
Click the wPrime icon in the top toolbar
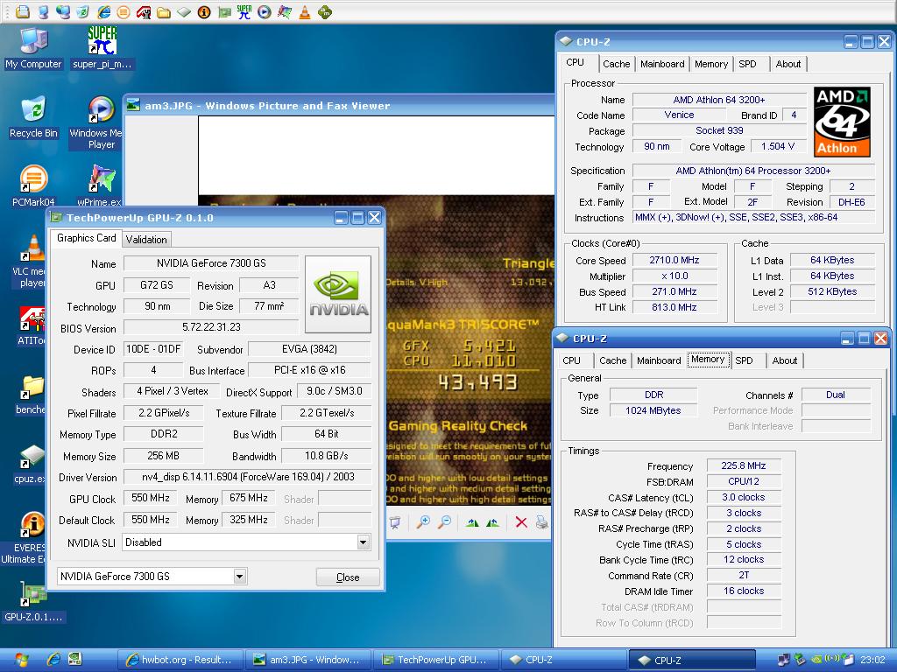pos(285,12)
